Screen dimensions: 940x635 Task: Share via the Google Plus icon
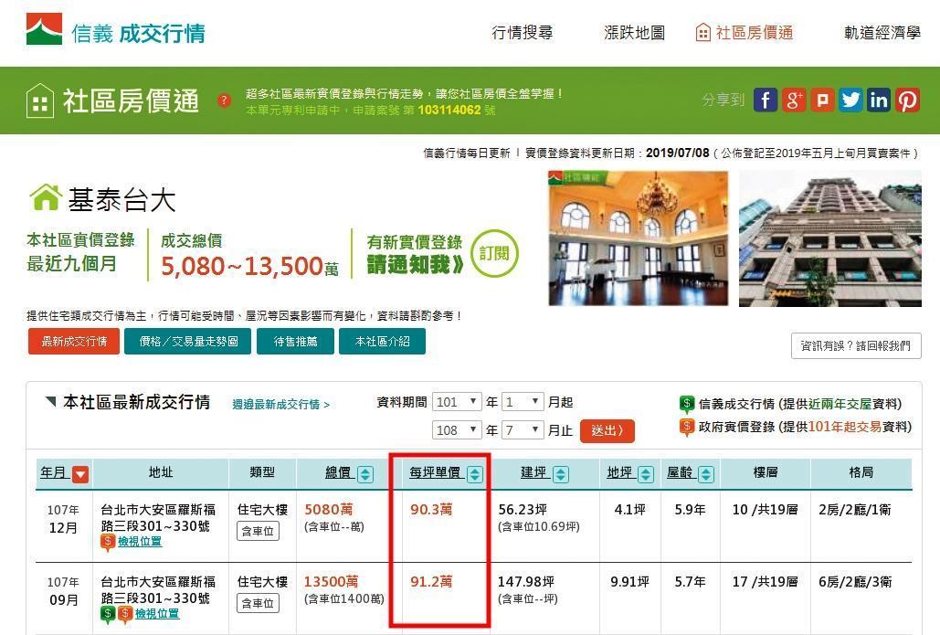tap(794, 100)
